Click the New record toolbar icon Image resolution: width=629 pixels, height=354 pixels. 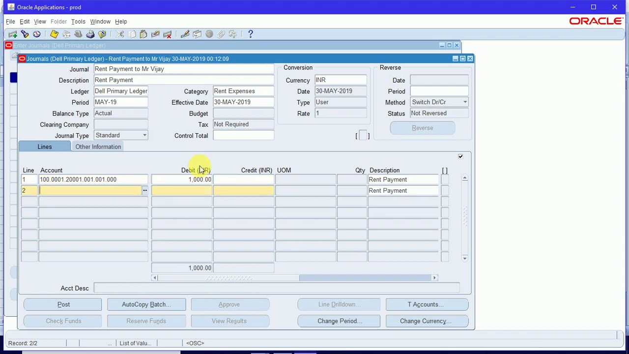point(13,34)
